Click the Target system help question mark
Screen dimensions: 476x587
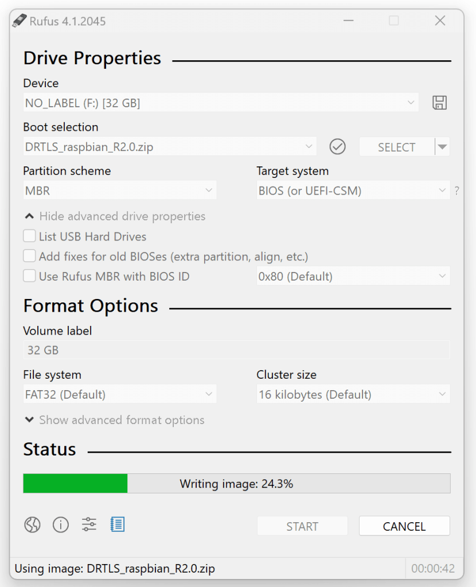coord(457,191)
